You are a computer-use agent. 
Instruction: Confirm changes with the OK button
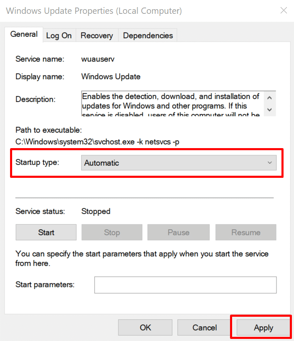point(146,328)
